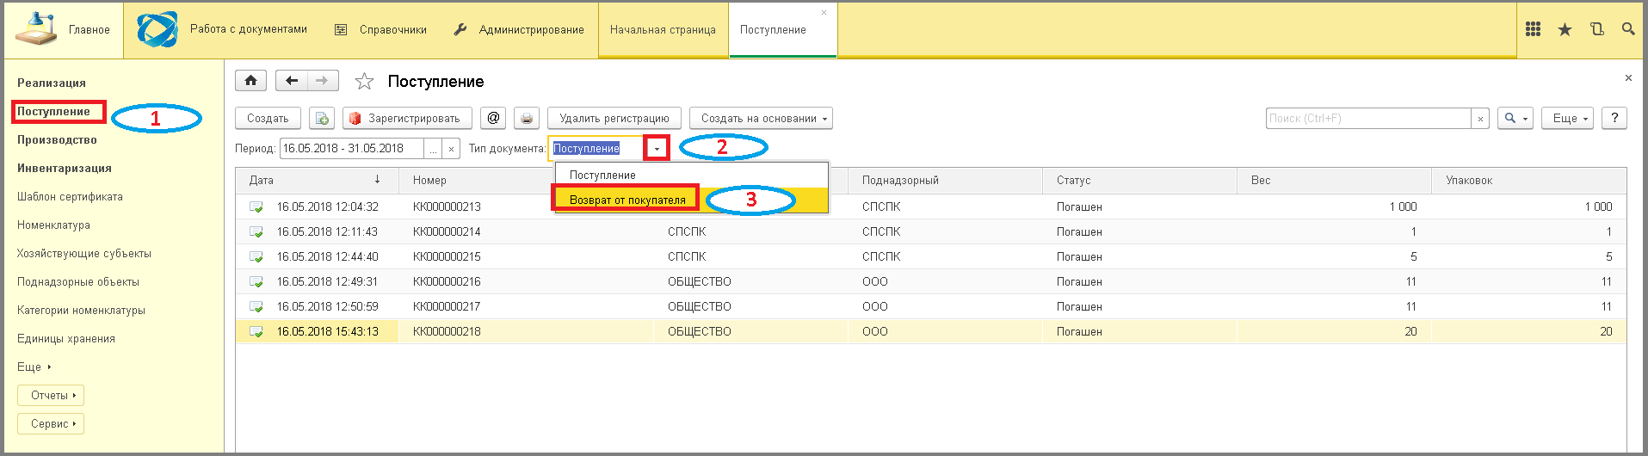The width and height of the screenshot is (1648, 456).
Task: Open the functions grid menu icon
Action: point(1533,29)
